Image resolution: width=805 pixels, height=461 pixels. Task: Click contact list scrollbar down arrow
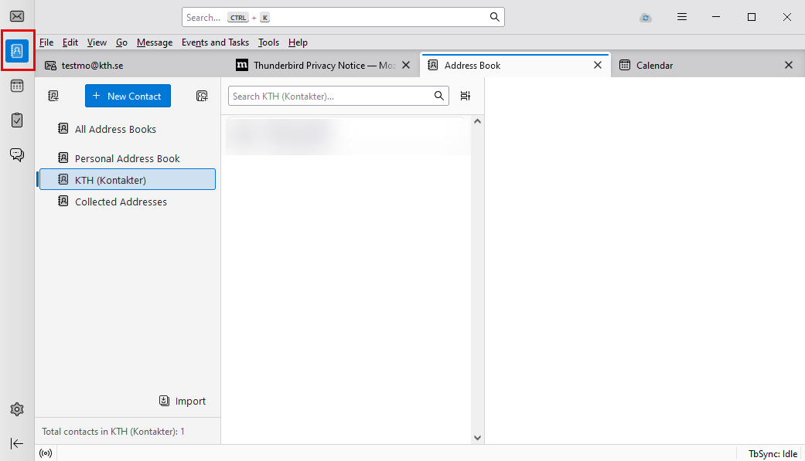(477, 437)
